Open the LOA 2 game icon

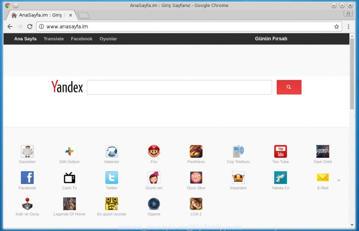[196, 204]
